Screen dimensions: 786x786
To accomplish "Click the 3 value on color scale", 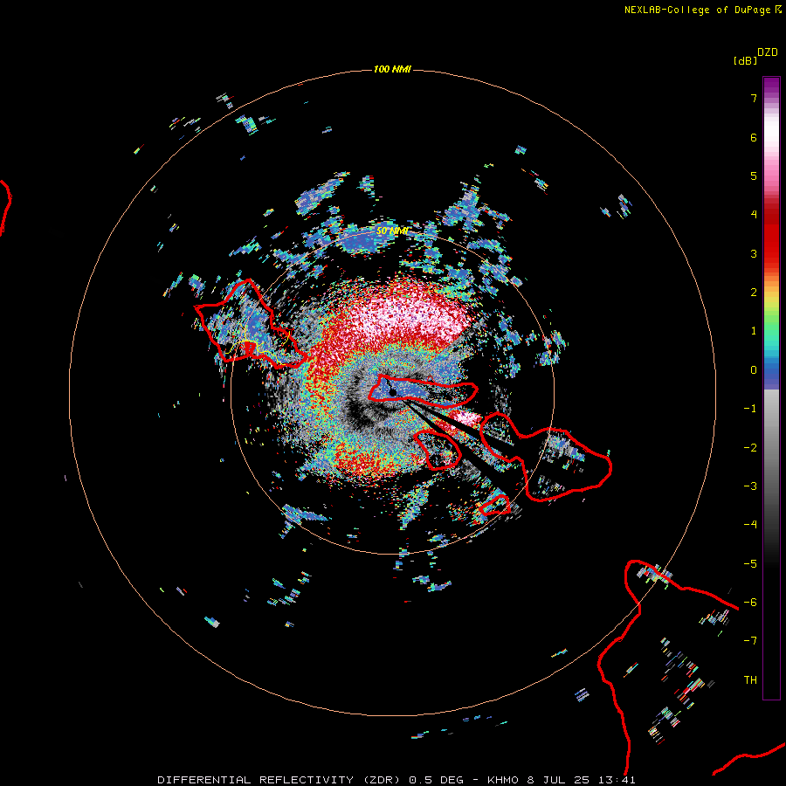I will 754,253.
